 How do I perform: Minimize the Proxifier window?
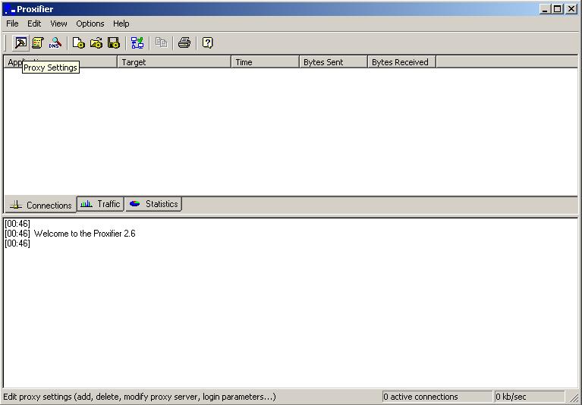(545, 9)
